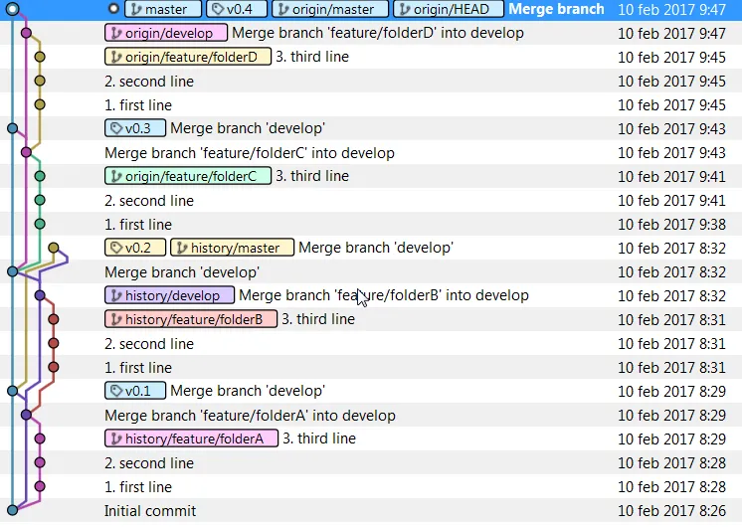
Task: Select the v0.4 tag label
Action: (237, 9)
